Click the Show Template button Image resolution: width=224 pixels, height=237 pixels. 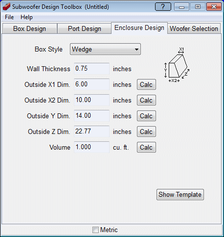[x=180, y=195]
